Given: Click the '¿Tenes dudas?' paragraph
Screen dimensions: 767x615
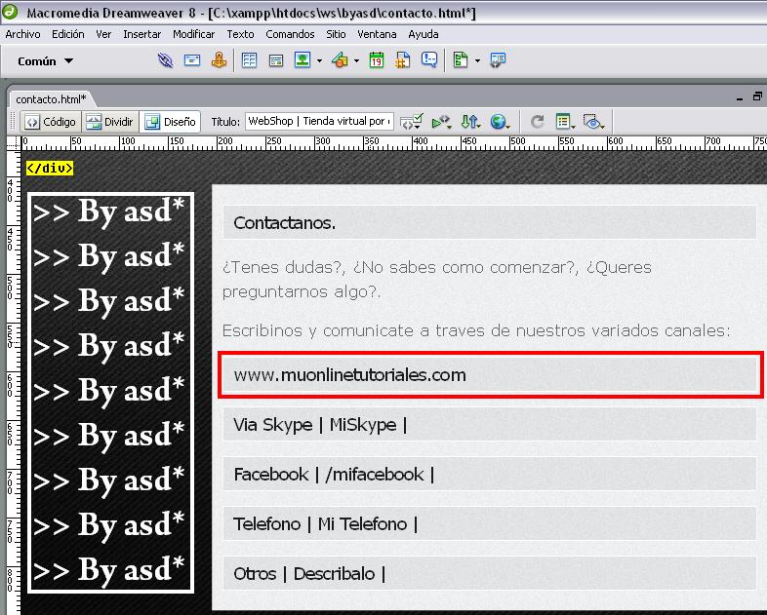Looking at the screenshot, I should coord(437,280).
